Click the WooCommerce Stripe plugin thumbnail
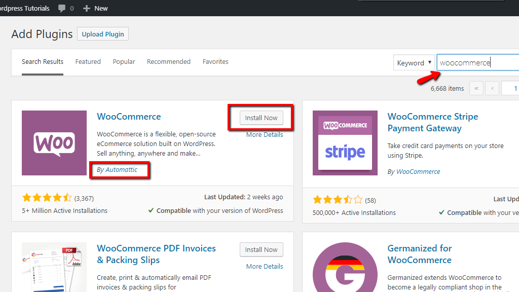Image resolution: width=519 pixels, height=292 pixels. (345, 143)
